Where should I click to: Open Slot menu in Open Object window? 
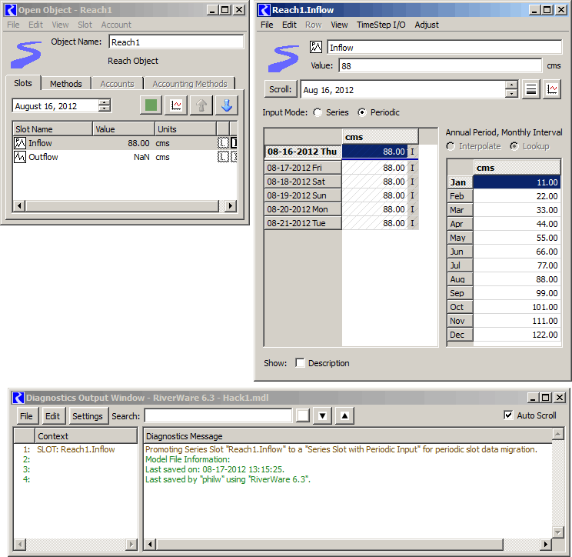(85, 25)
